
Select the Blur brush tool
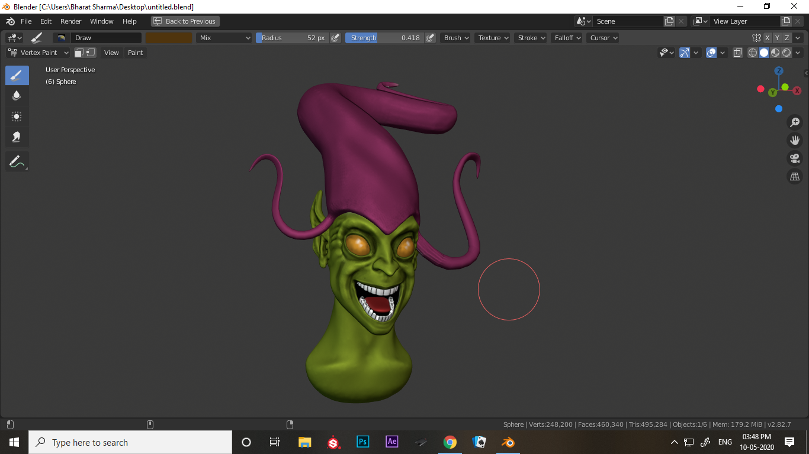pos(17,96)
